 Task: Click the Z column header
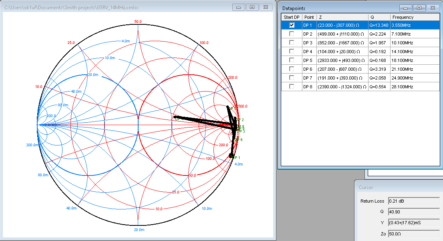342,17
